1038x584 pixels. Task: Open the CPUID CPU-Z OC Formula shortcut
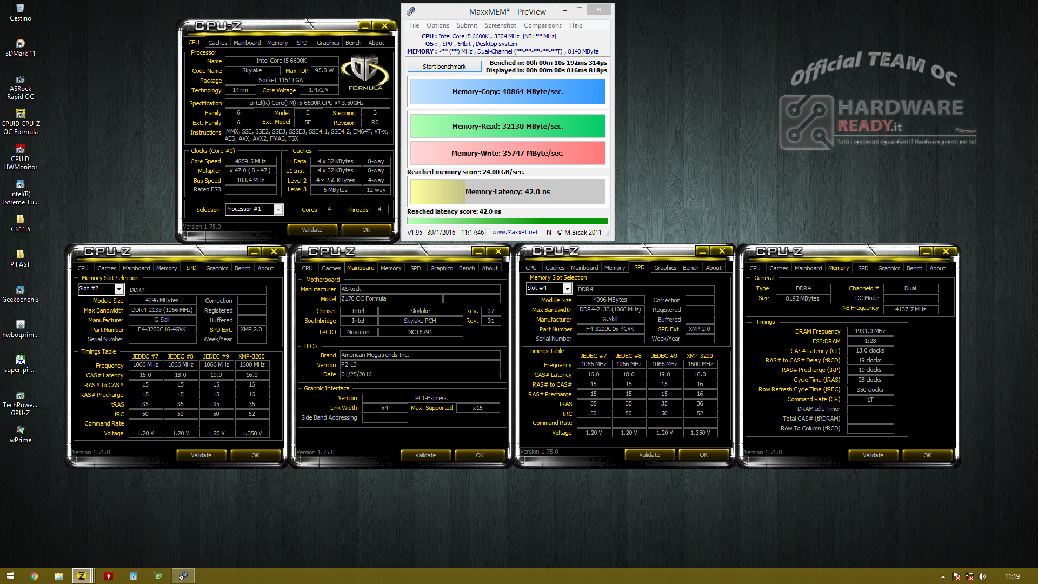point(20,123)
